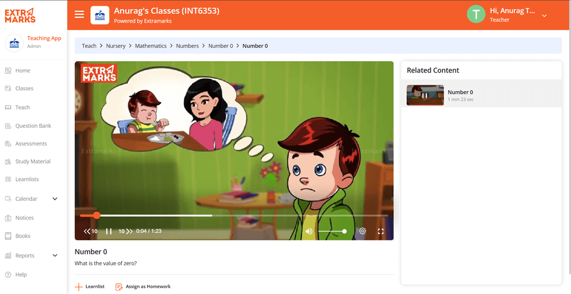Click the Notices icon in the sidebar
Image resolution: width=571 pixels, height=294 pixels.
click(8, 218)
